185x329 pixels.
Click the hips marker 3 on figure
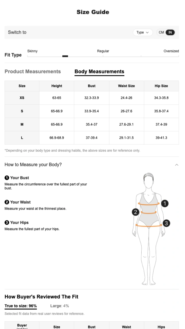click(166, 223)
